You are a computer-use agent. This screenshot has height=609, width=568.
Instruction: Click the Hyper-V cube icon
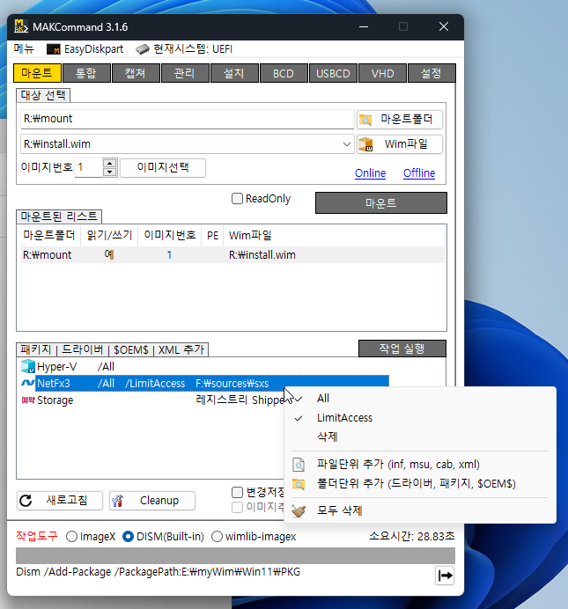point(28,366)
